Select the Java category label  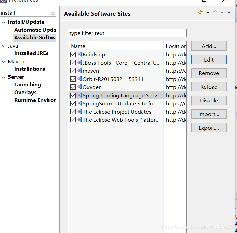point(13,46)
